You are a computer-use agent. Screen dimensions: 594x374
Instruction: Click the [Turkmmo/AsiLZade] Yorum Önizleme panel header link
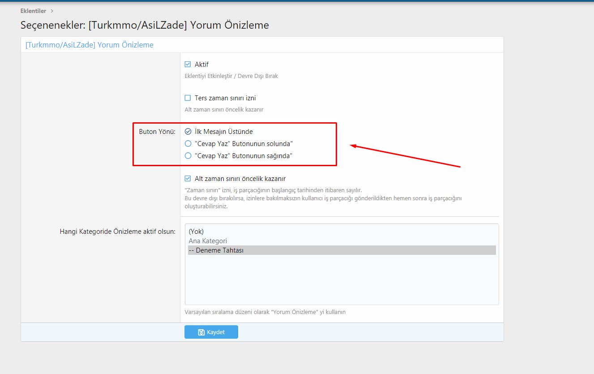[90, 45]
